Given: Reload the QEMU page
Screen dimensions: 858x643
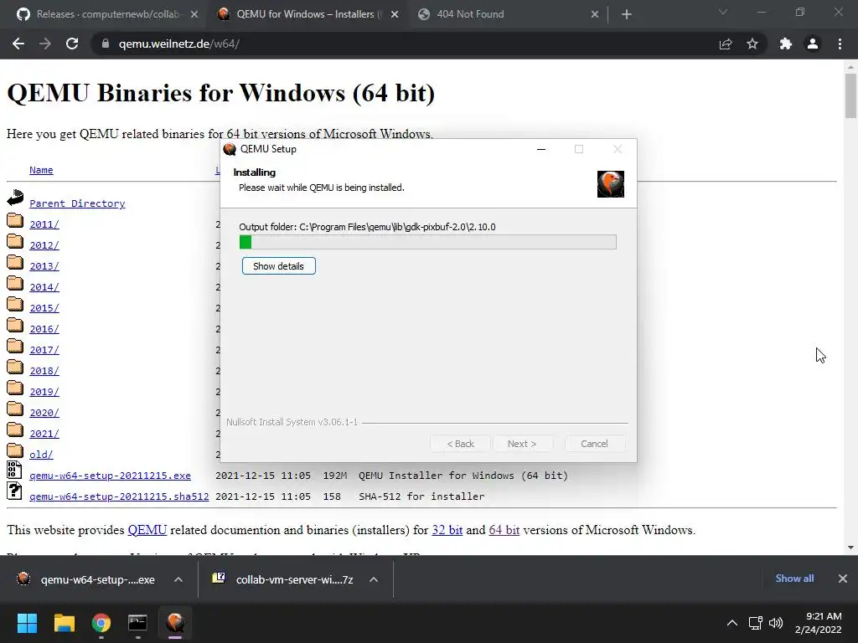Looking at the screenshot, I should click(72, 44).
